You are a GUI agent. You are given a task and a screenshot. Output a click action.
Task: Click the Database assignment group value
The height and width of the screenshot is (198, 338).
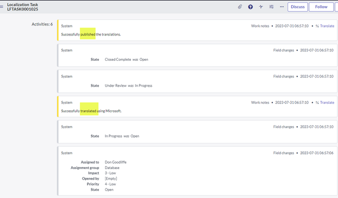(112, 168)
